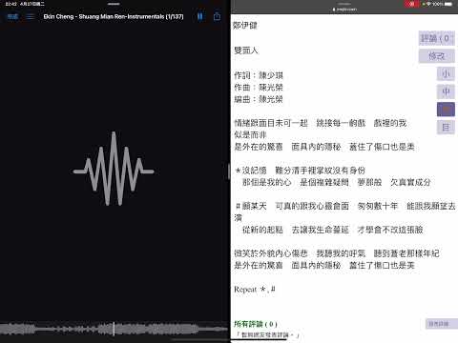Tap the share icon in audio player
The width and height of the screenshot is (458, 343).
(217, 16)
